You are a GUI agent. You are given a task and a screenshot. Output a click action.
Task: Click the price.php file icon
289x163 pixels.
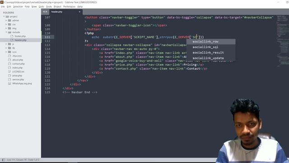[9, 76]
